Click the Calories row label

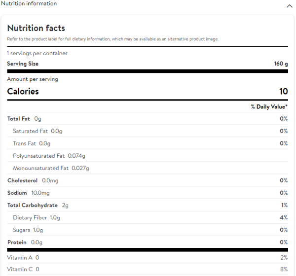23,91
